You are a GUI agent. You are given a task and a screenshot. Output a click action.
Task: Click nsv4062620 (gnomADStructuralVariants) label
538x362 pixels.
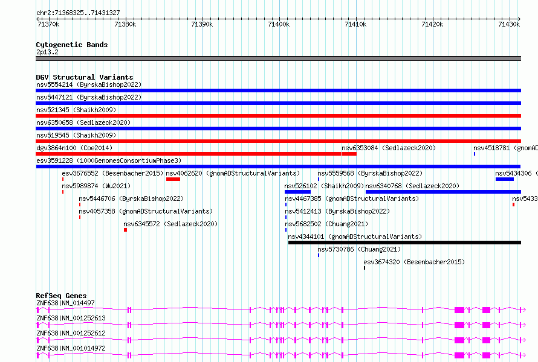(233, 173)
